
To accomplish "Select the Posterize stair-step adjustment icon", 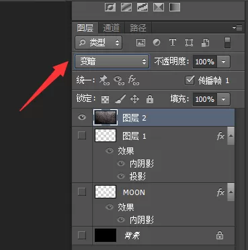I will tap(142, 7).
